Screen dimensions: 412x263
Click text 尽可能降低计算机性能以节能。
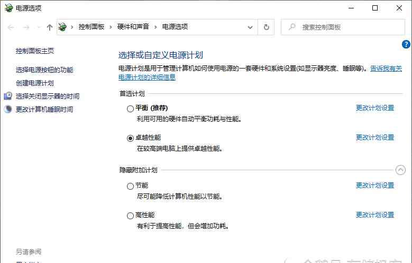[179, 197]
